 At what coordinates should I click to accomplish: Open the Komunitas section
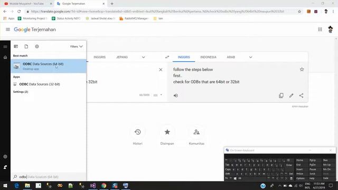point(196,135)
